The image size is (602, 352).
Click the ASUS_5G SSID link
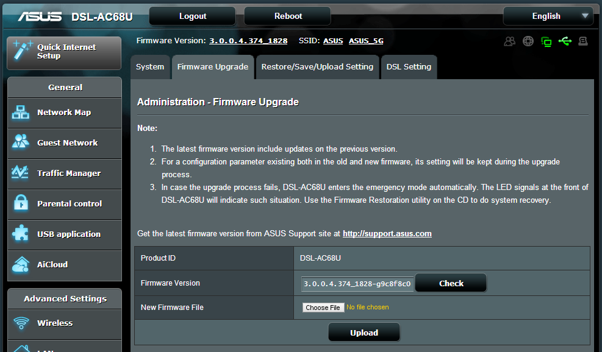click(366, 41)
